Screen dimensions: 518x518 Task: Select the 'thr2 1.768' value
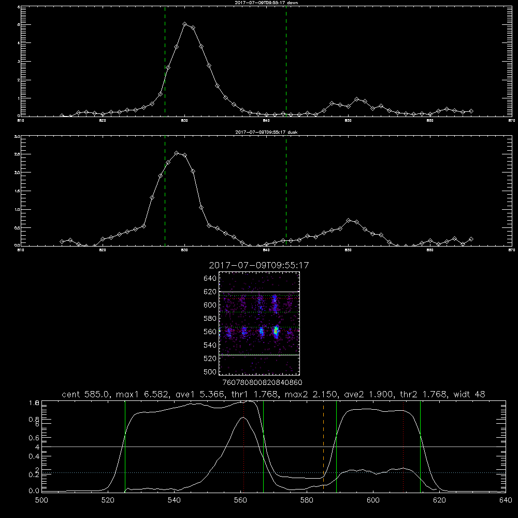424,394
